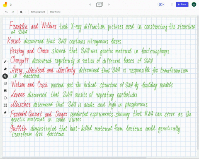Click the jam title "3"
Viewport: 199px width, 159px height.
pos(11,5)
